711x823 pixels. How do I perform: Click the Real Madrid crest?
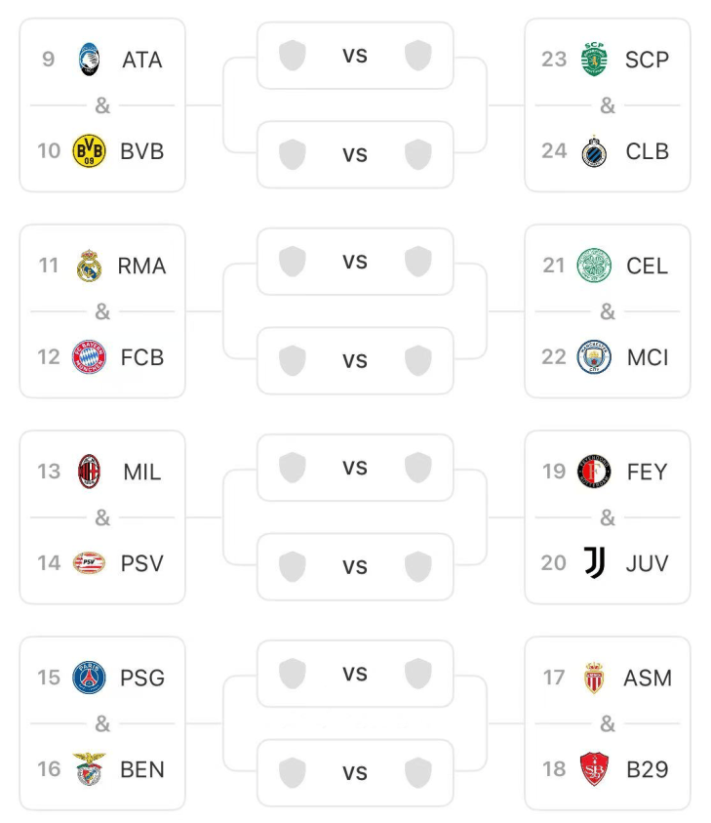tap(90, 266)
